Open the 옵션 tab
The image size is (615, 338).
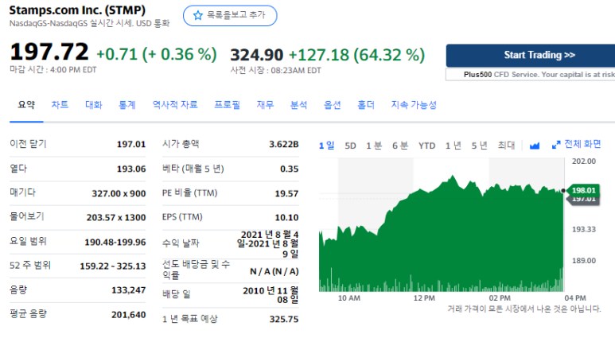333,105
